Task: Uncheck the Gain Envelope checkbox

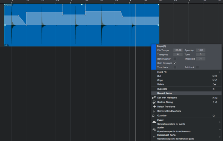Action: pos(175,63)
